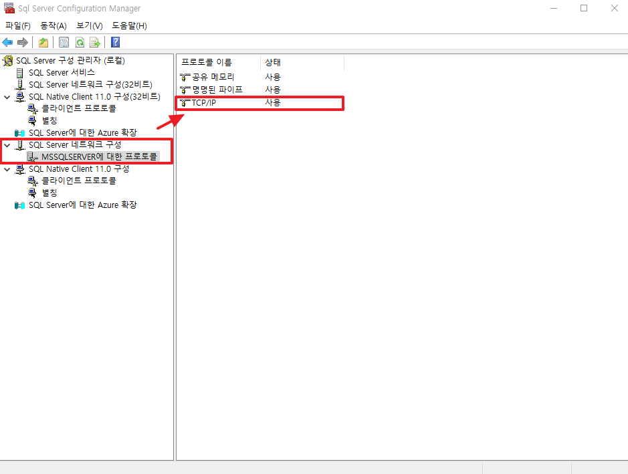Screen dimensions: 628x474
Task: Click the SQL Server 구성 관리자 root icon
Action: (x=7, y=61)
